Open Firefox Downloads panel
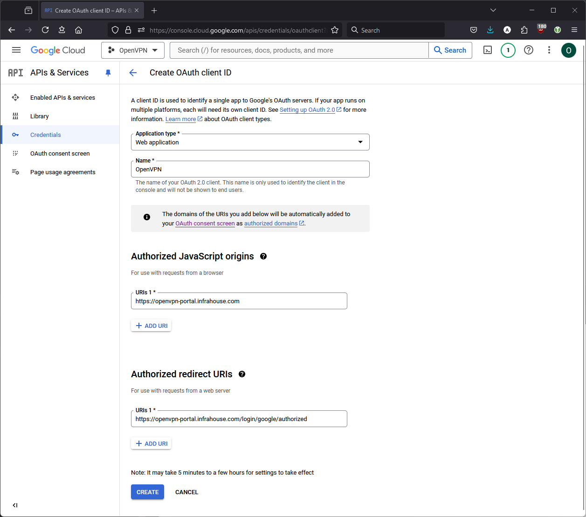The width and height of the screenshot is (586, 517). 490,30
